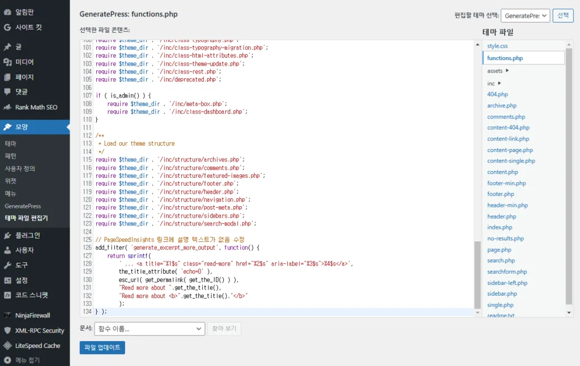This screenshot has width=580, height=366.
Task: Click the 찾아 보기 button
Action: point(224,329)
